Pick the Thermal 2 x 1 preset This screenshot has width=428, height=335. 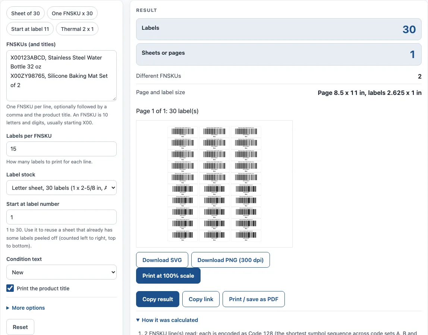click(77, 29)
